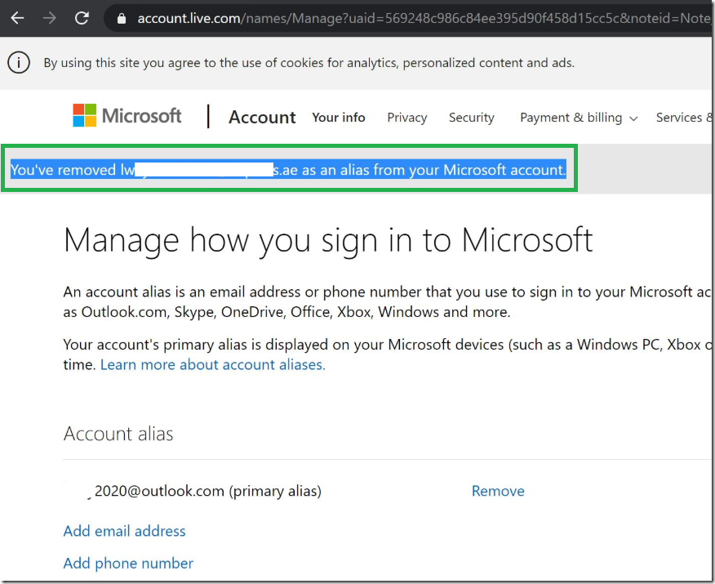The width and height of the screenshot is (715, 584).
Task: Click the Manage how you sign in heading
Action: (328, 240)
